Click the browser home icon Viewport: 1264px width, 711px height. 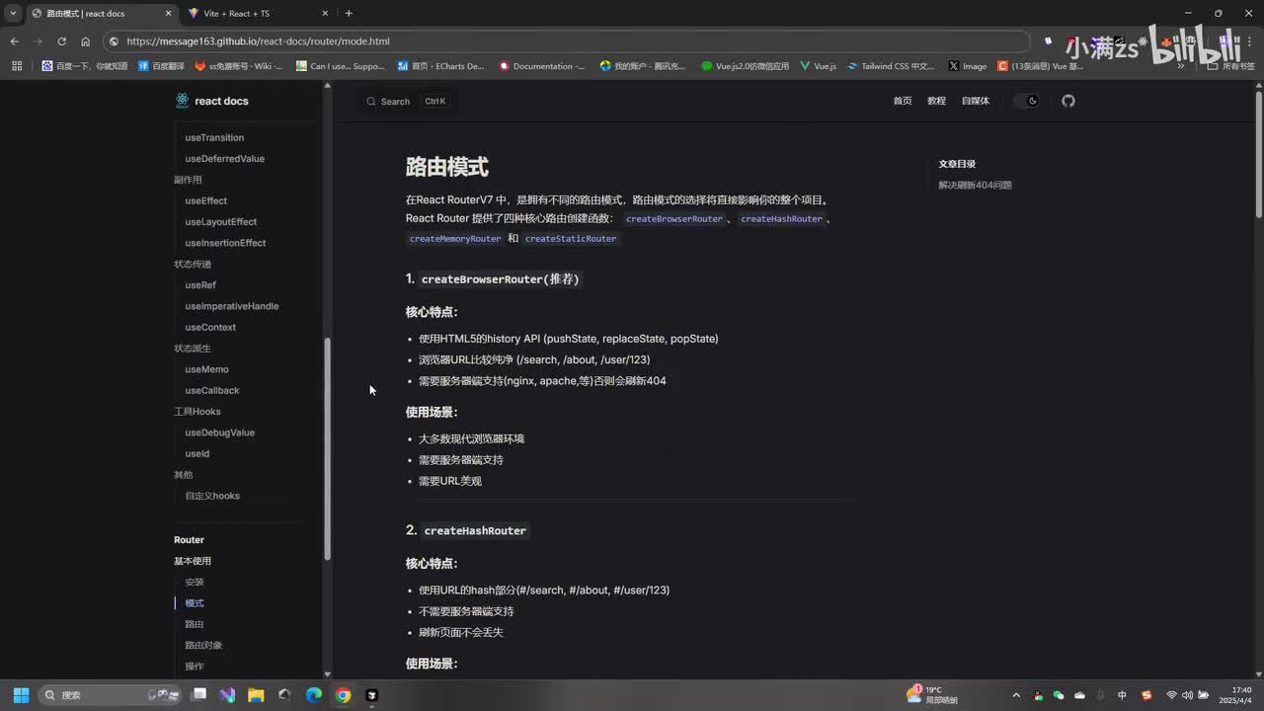pyautogui.click(x=85, y=41)
